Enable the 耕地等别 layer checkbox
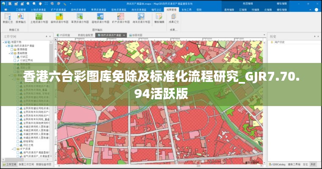Screen dimensions: 322x169 [18, 141]
